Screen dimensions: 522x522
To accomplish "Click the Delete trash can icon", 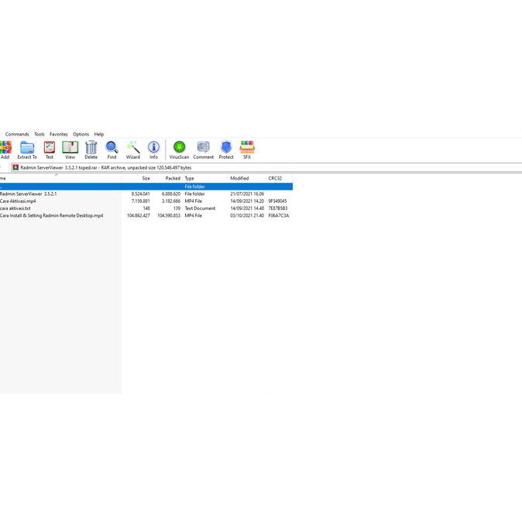I will tap(91, 149).
